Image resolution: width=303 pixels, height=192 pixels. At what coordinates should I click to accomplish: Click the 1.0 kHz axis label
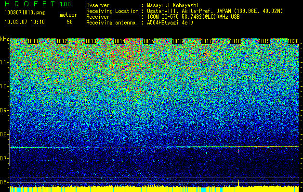click(x=4, y=87)
